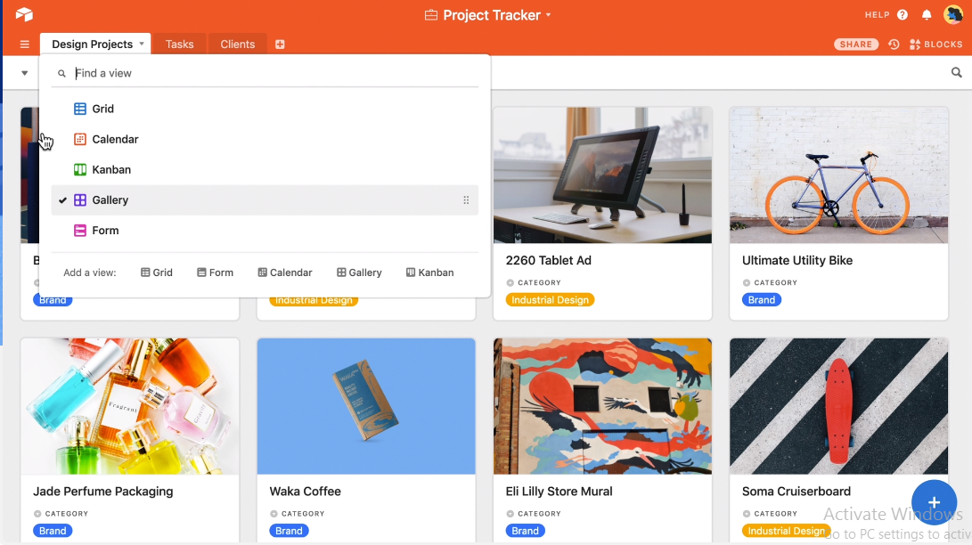972x545 pixels.
Task: Click the HELP question mark icon
Action: [x=903, y=15]
